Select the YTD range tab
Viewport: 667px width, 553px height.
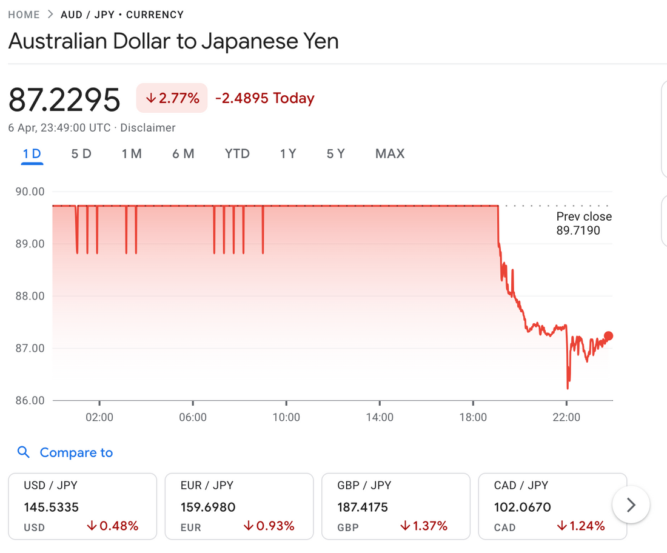237,154
